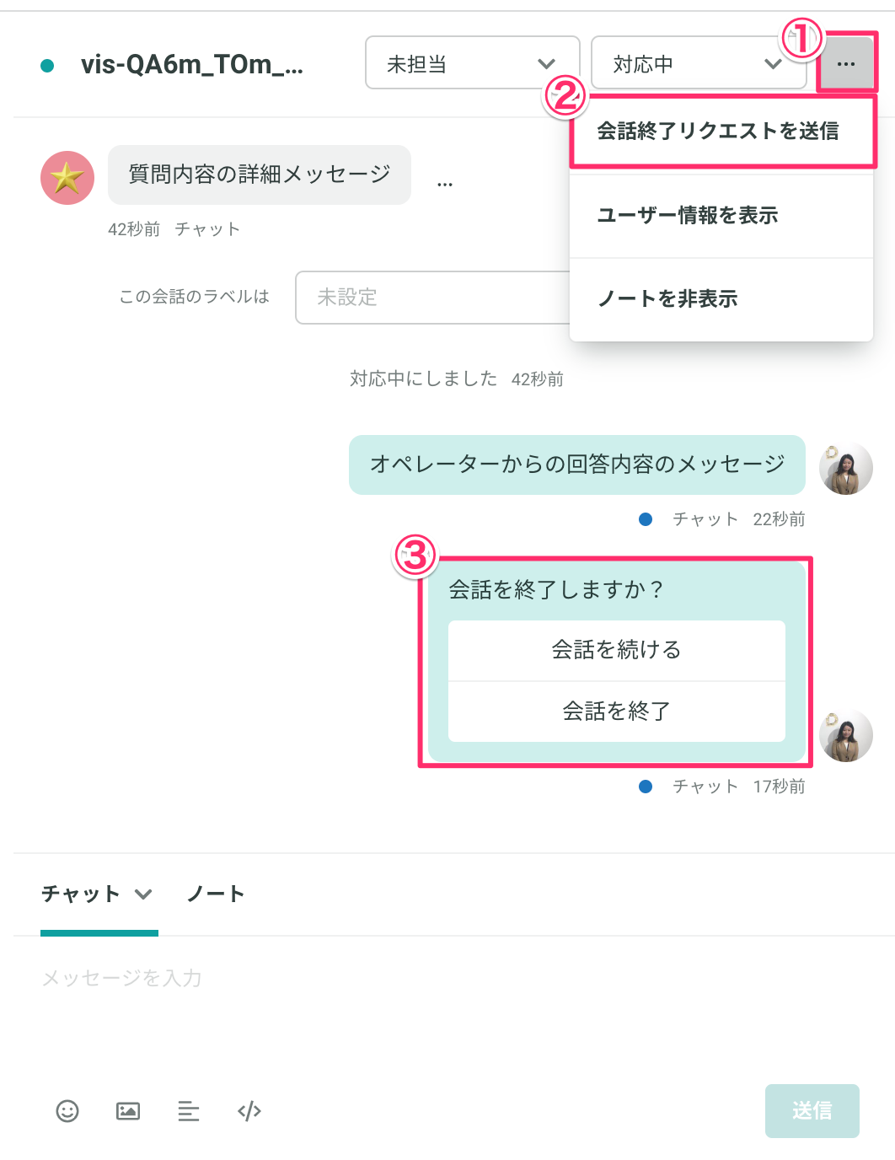
Task: Expand the 未担当 assignee dropdown
Action: pyautogui.click(x=473, y=62)
